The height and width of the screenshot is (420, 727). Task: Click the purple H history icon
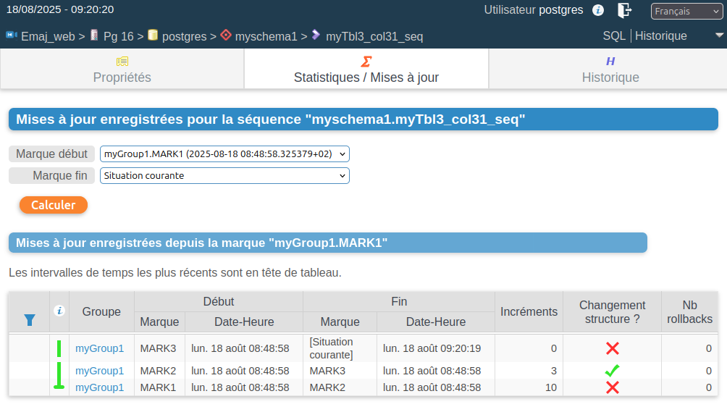pyautogui.click(x=610, y=62)
